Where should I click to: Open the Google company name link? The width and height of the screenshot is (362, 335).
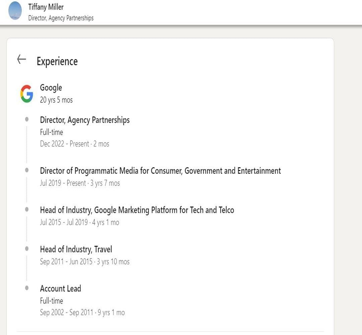[x=51, y=88]
